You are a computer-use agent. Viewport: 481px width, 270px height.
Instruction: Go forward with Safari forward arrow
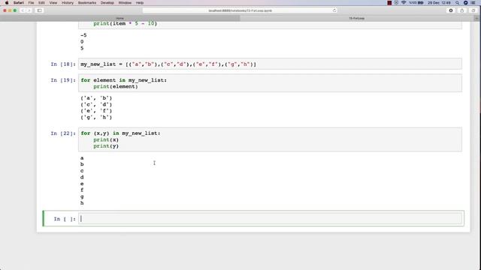point(29,10)
